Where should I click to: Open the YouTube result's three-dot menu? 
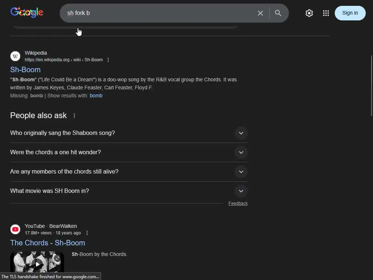point(87,233)
